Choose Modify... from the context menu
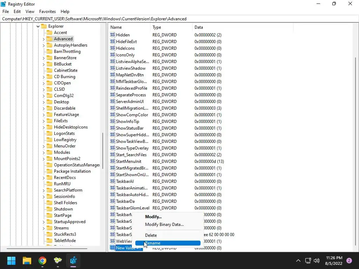The height and width of the screenshot is (269, 359). (x=168, y=216)
